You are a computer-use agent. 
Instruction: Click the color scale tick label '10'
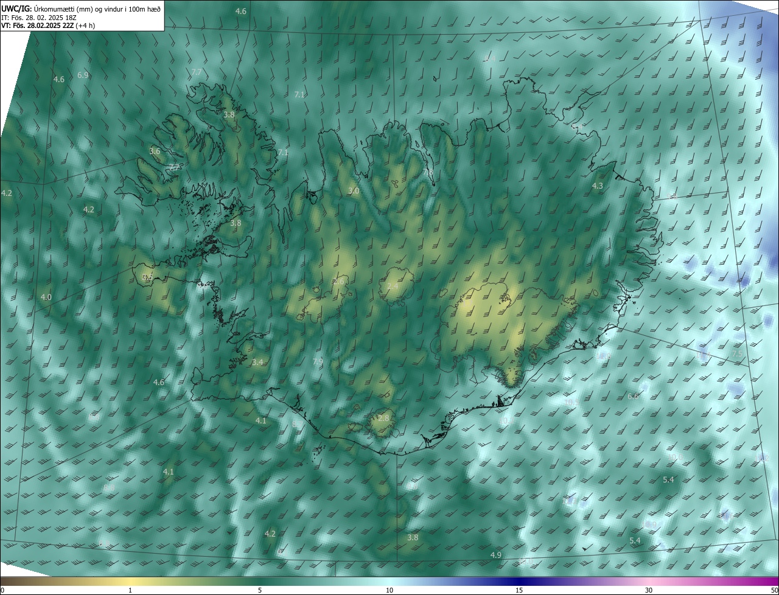389,590
